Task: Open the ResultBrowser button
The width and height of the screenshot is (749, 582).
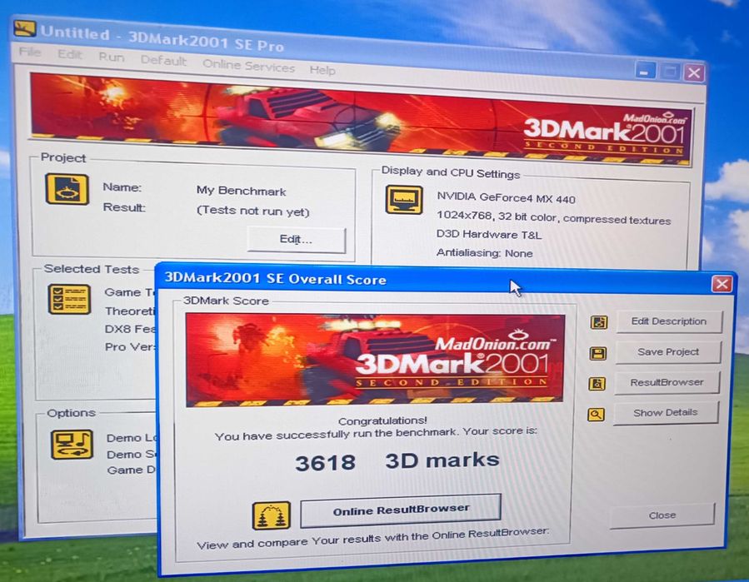Action: point(667,382)
